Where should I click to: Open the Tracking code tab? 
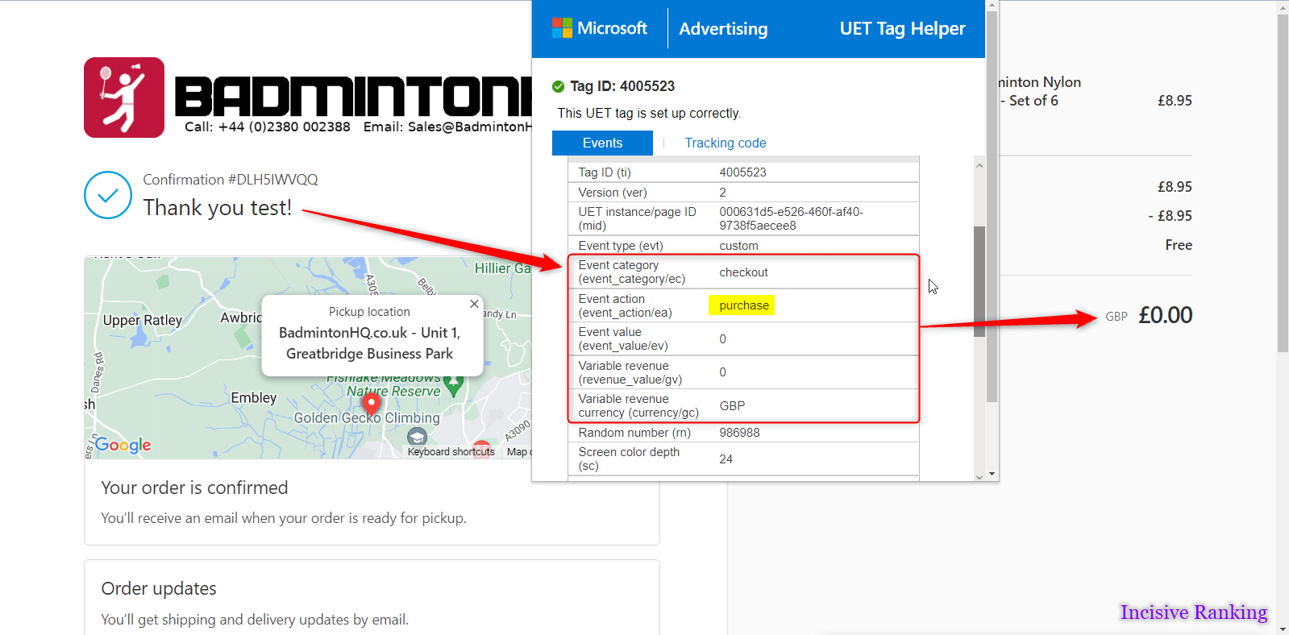click(725, 143)
